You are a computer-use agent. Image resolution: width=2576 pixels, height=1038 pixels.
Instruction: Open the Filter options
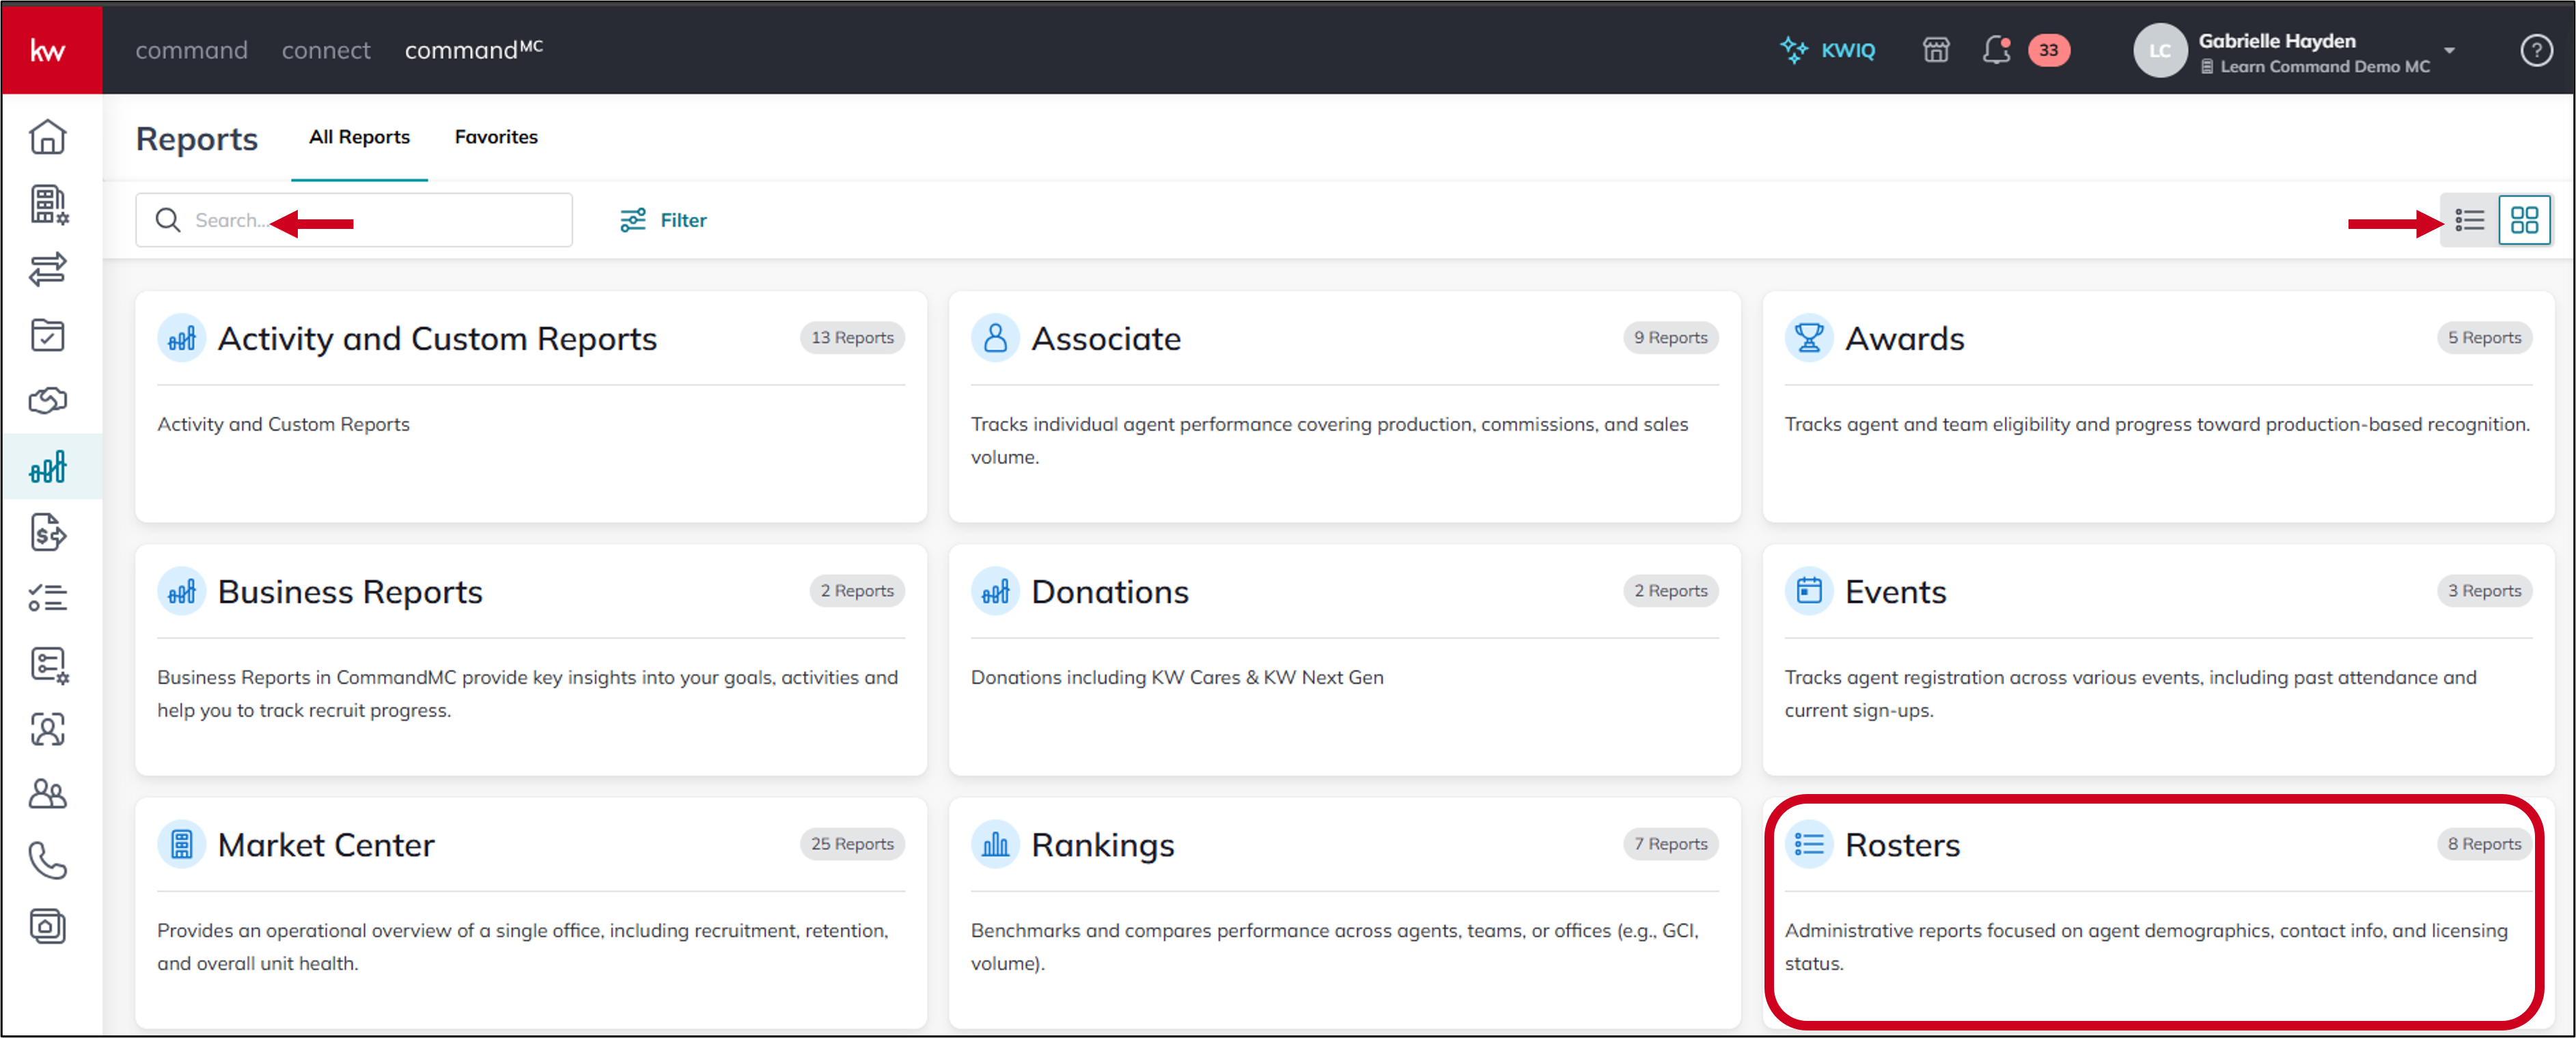coord(663,220)
